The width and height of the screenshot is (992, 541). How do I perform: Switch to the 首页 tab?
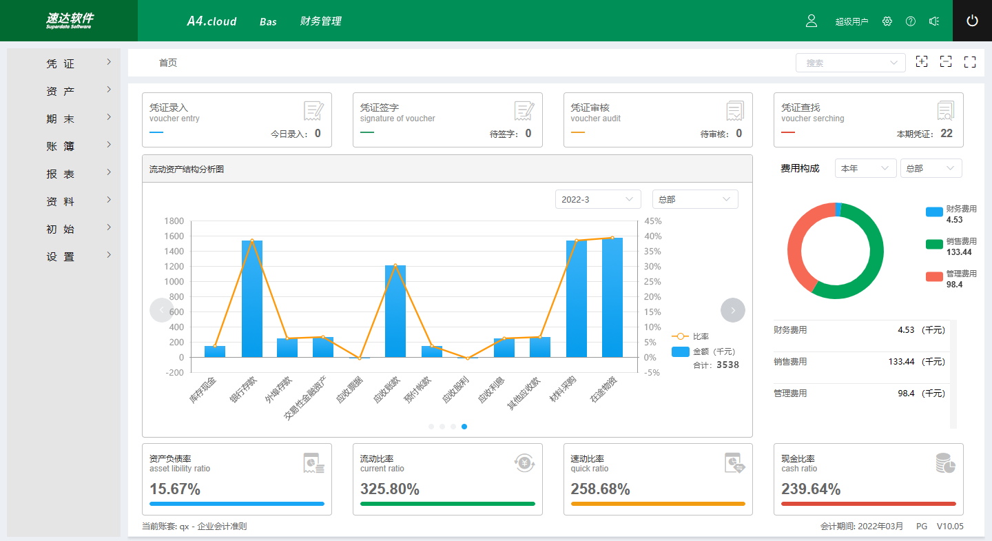click(168, 63)
